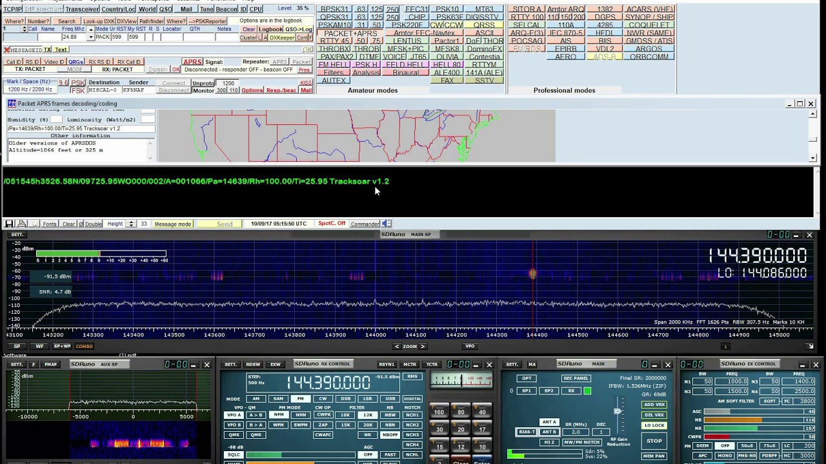The image size is (826, 464).
Task: Open the Transceiver tab
Action: (82, 9)
